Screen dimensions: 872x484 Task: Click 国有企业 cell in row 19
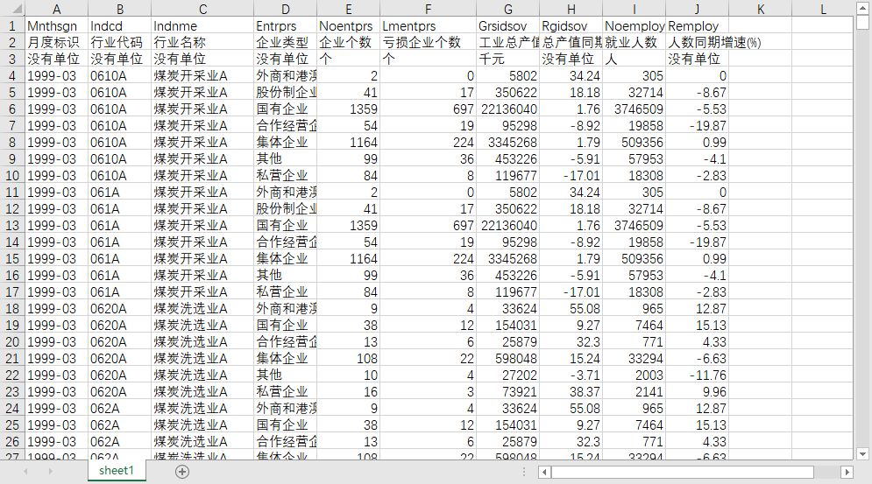tap(286, 325)
